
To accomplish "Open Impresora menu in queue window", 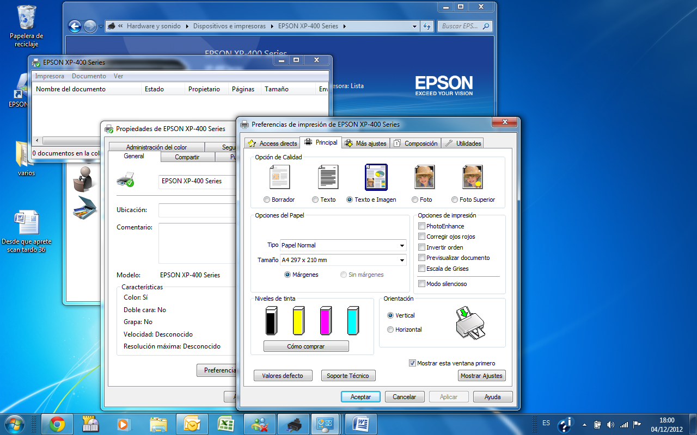I will (x=50, y=76).
